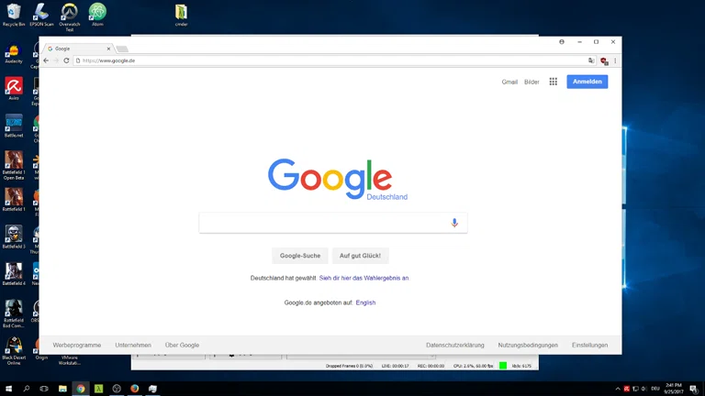The image size is (705, 396).
Task: Open the Windows Start menu
Action: tap(8, 389)
